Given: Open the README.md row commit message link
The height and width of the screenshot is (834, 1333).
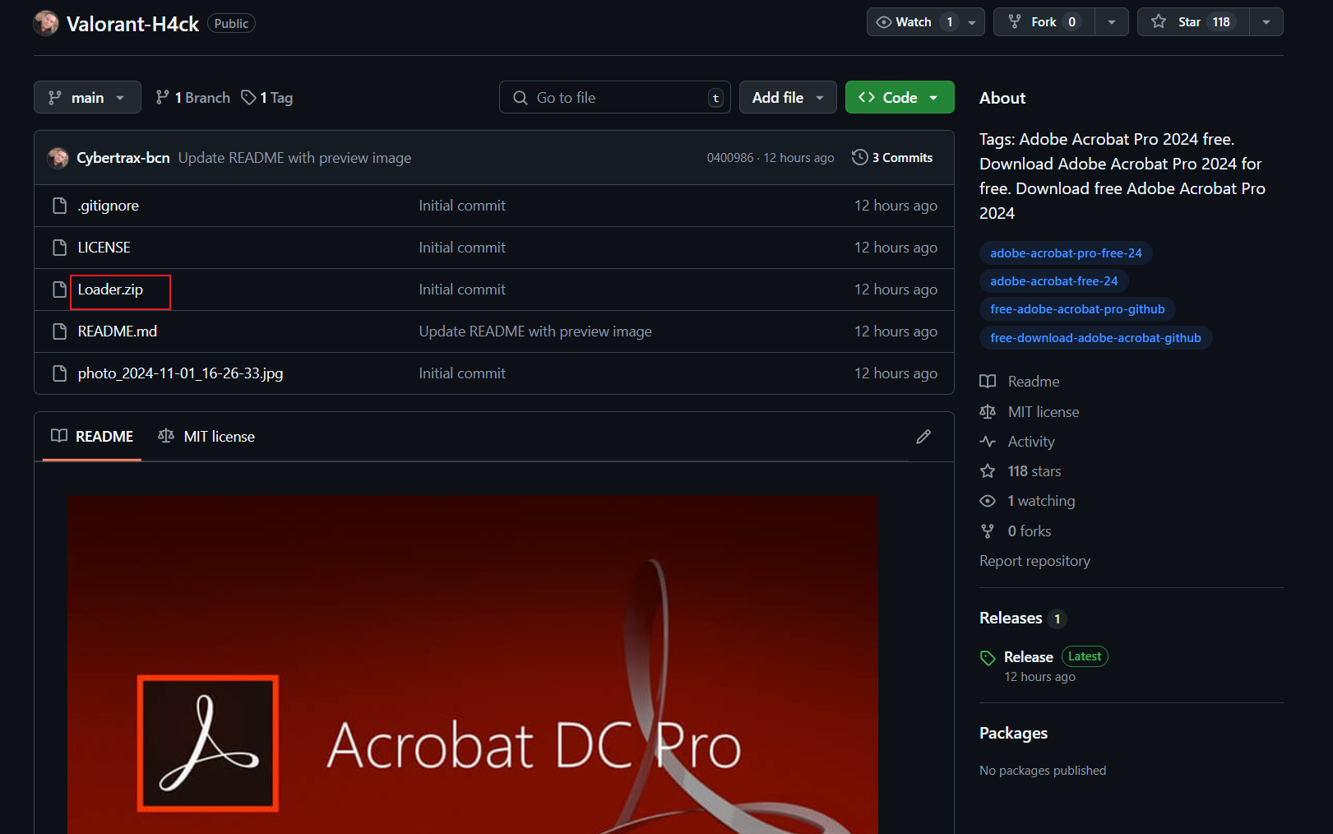Looking at the screenshot, I should click(535, 331).
